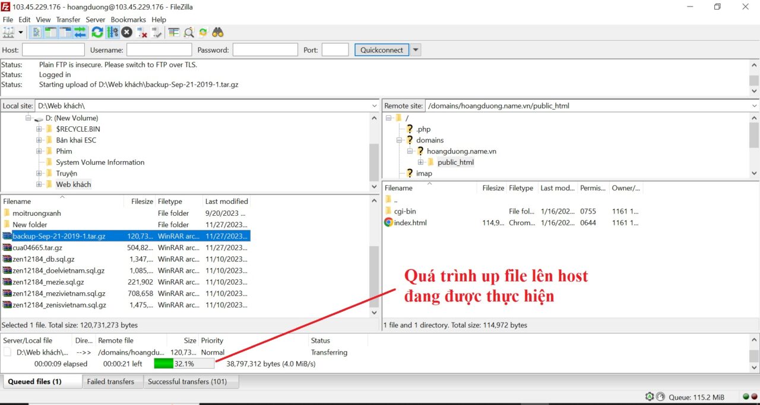Click the upload progress bar showing 32.1%
This screenshot has height=405, width=760.
click(184, 363)
